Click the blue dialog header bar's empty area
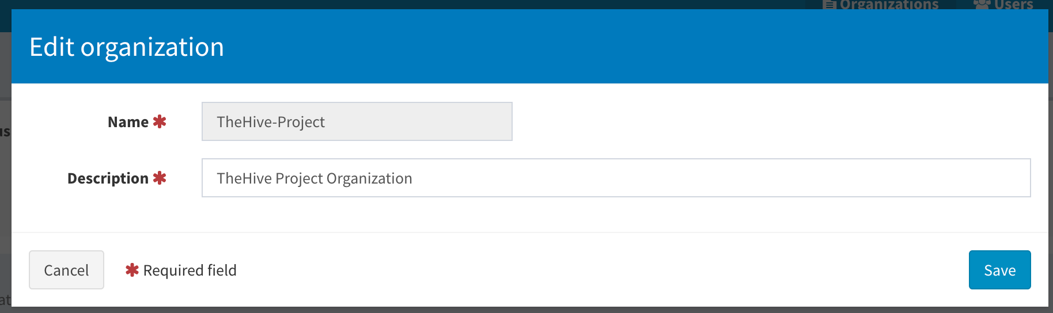Screen dimensions: 1053x313 [x=634, y=47]
